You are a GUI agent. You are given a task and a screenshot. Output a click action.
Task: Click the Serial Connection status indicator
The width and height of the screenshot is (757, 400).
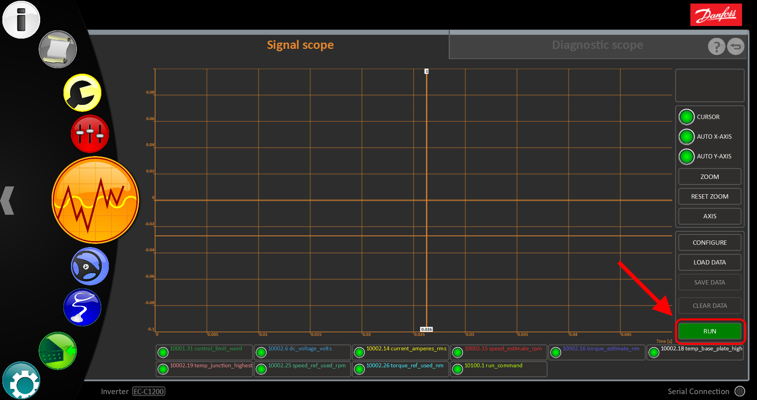tap(740, 391)
